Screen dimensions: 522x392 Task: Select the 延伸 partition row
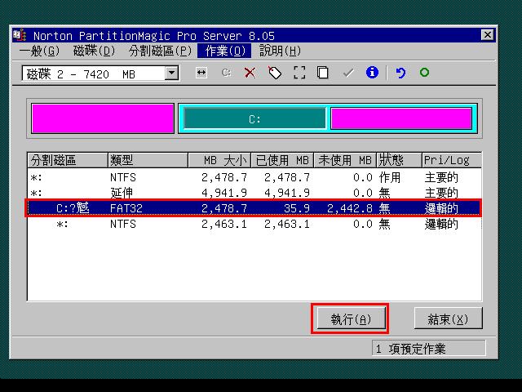(x=254, y=193)
